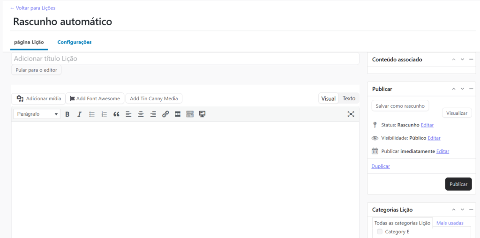This screenshot has width=480, height=238.
Task: Click the Adicionar título Lição field
Action: [185, 59]
